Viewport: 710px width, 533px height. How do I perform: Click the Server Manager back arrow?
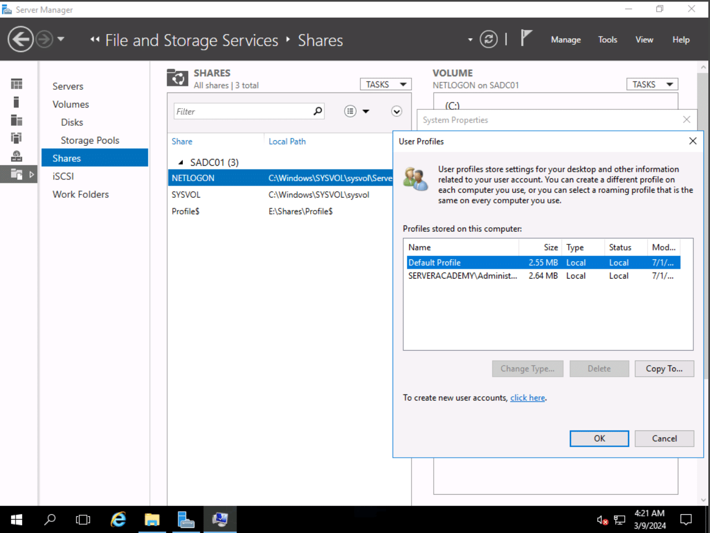(20, 39)
